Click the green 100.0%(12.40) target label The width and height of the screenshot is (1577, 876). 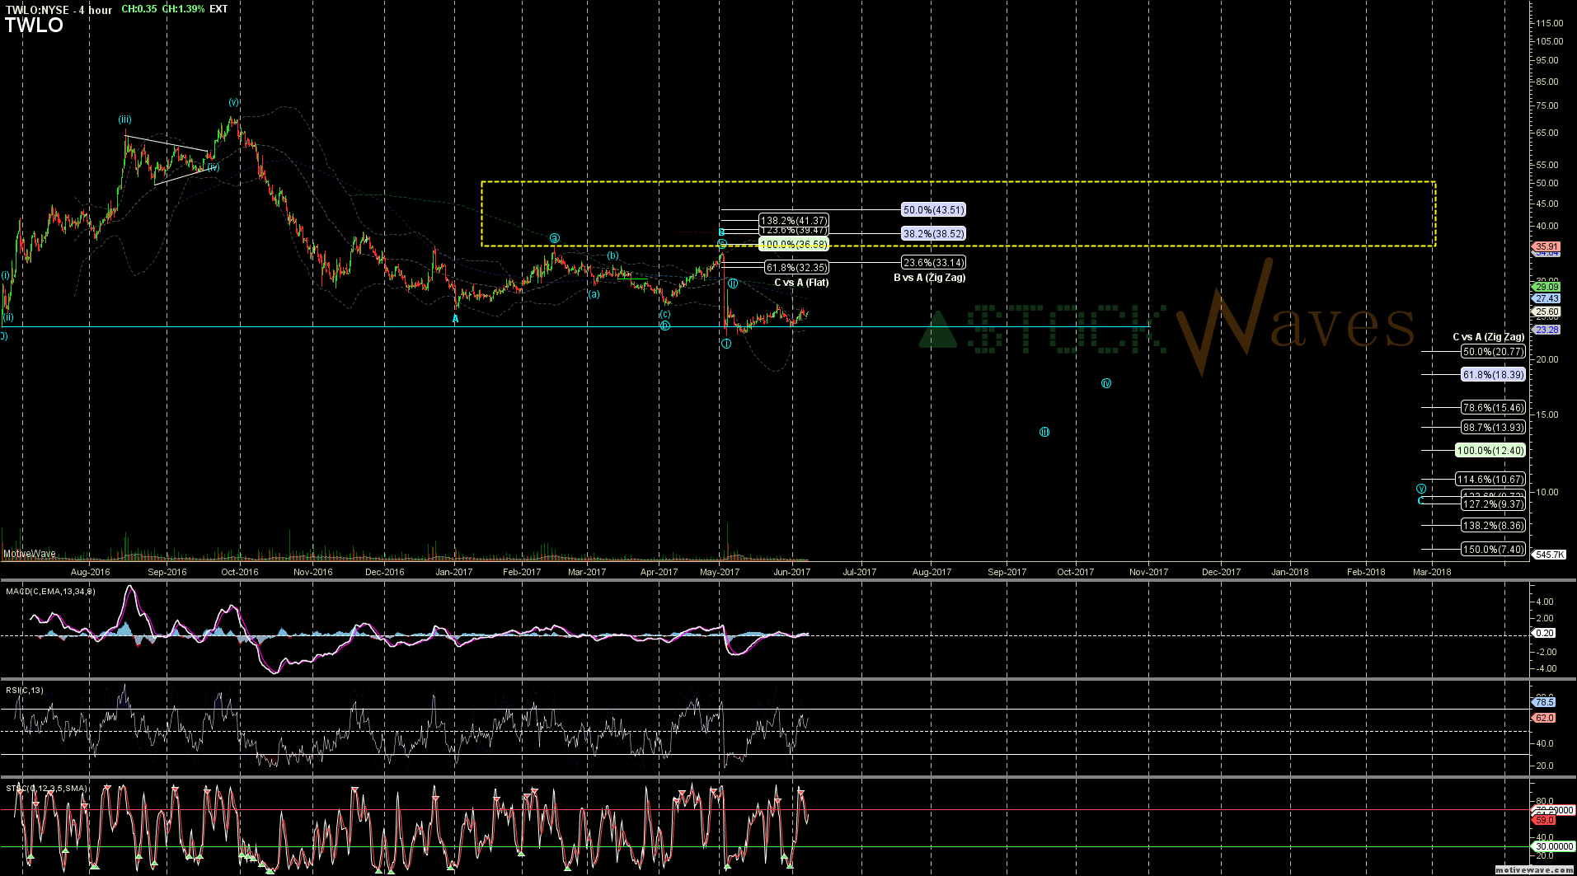tap(1490, 451)
